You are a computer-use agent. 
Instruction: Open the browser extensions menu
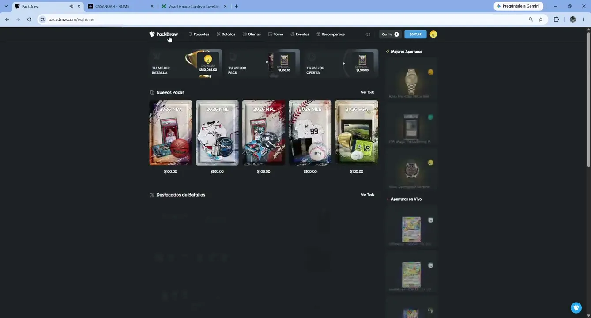point(556,19)
